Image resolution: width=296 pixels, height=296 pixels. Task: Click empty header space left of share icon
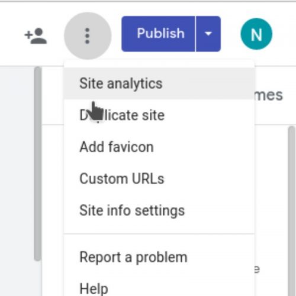[11, 34]
